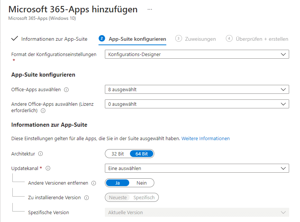Open the Weitere Informationen link
Screen dimensions: 300x222
click(x=206, y=139)
